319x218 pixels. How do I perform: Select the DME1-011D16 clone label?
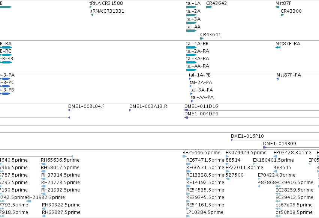pyautogui.click(x=201, y=106)
